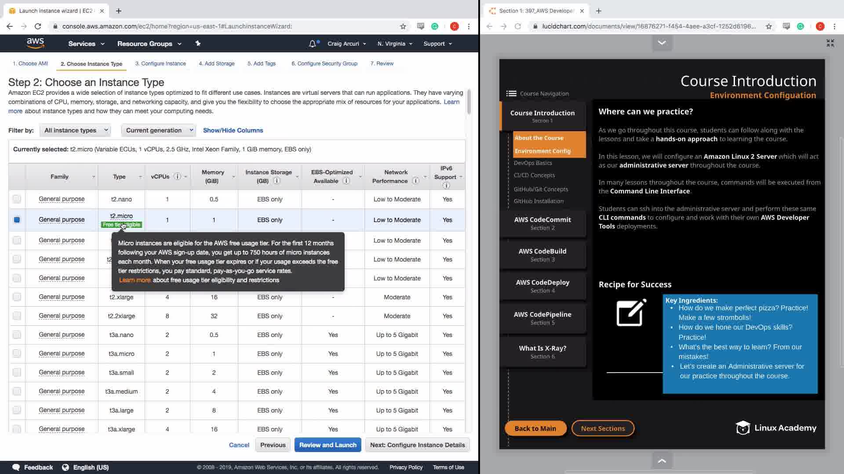This screenshot has width=844, height=474.
Task: Select the t2.nano instance checkbox
Action: click(17, 199)
